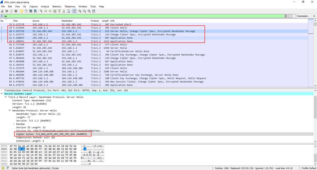Viewport: 317px width, 170px height.
Task: Add a filter button with plus icon
Action: point(314,16)
